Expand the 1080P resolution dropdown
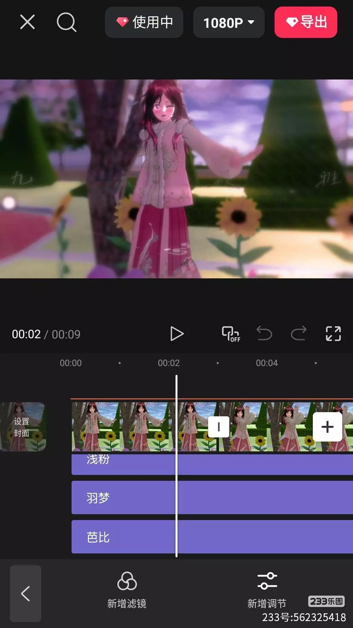The image size is (353, 628). click(x=229, y=22)
